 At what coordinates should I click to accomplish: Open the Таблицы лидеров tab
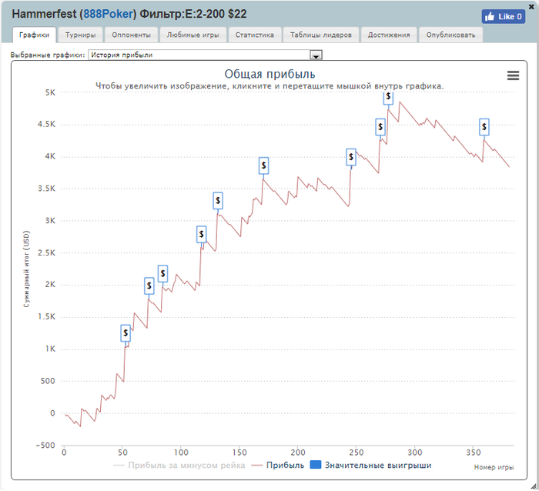[321, 35]
